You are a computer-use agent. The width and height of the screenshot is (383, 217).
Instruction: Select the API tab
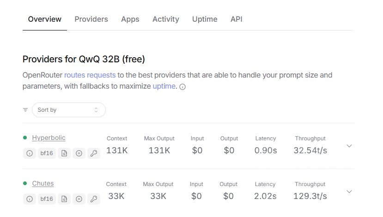pos(236,19)
